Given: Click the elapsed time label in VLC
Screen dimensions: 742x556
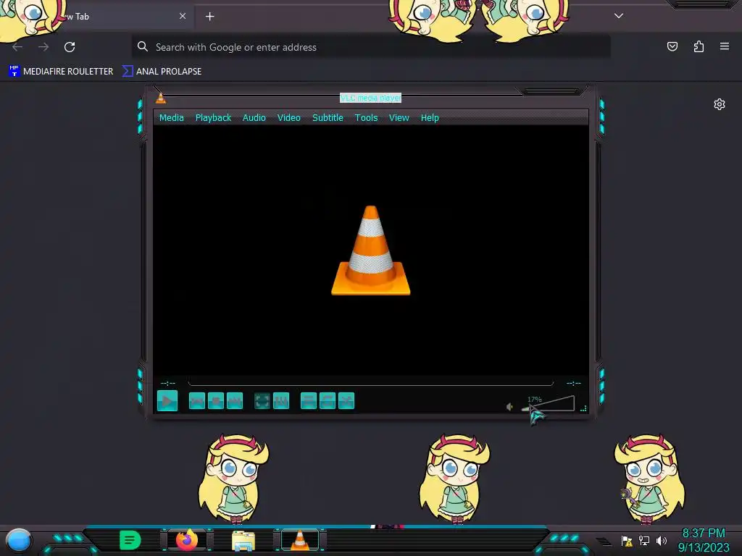Looking at the screenshot, I should (x=168, y=383).
